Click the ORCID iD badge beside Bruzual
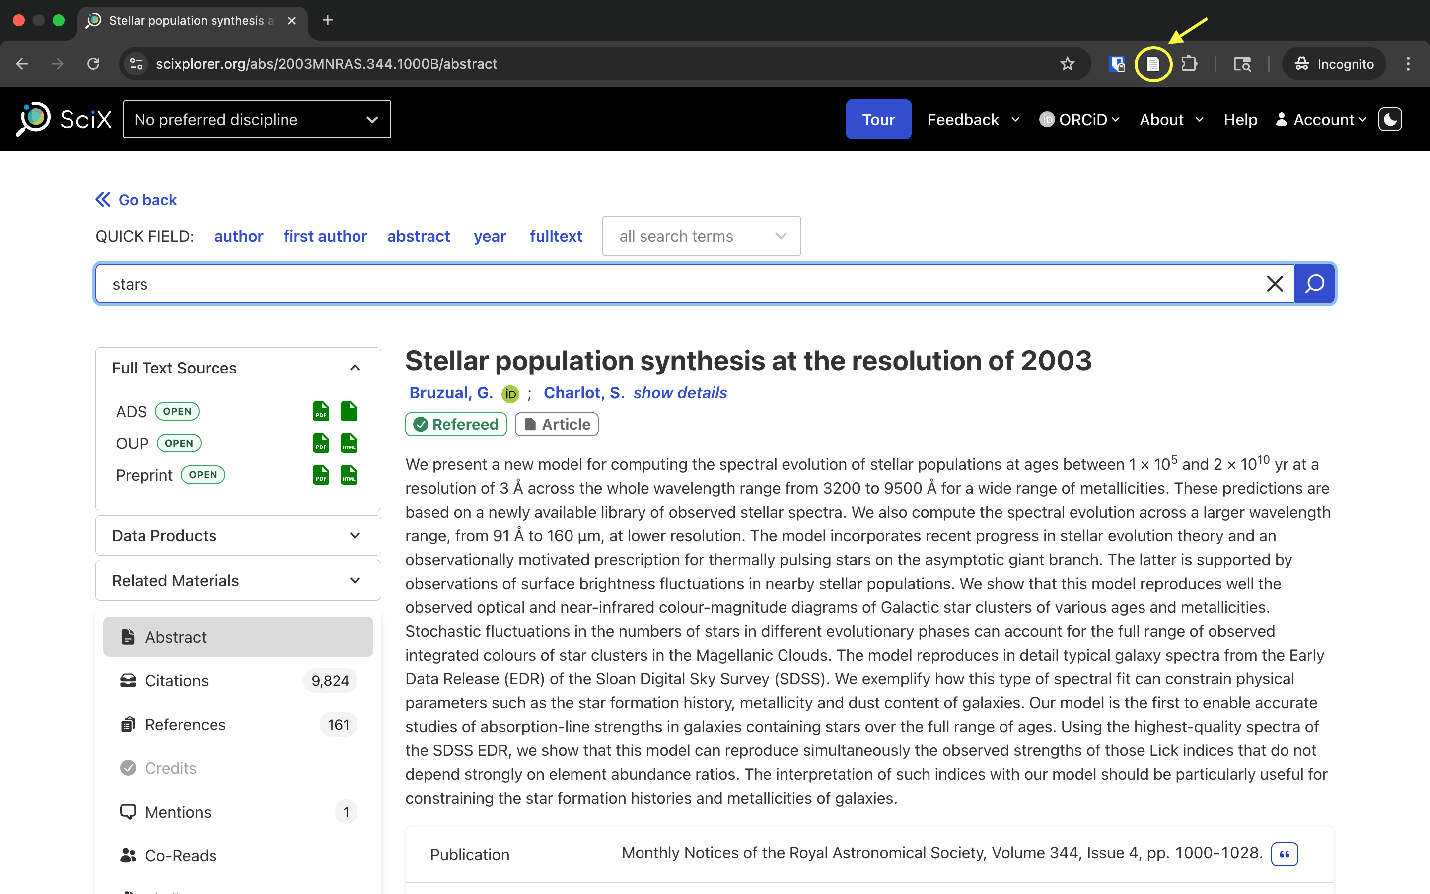This screenshot has height=894, width=1430. (x=510, y=394)
